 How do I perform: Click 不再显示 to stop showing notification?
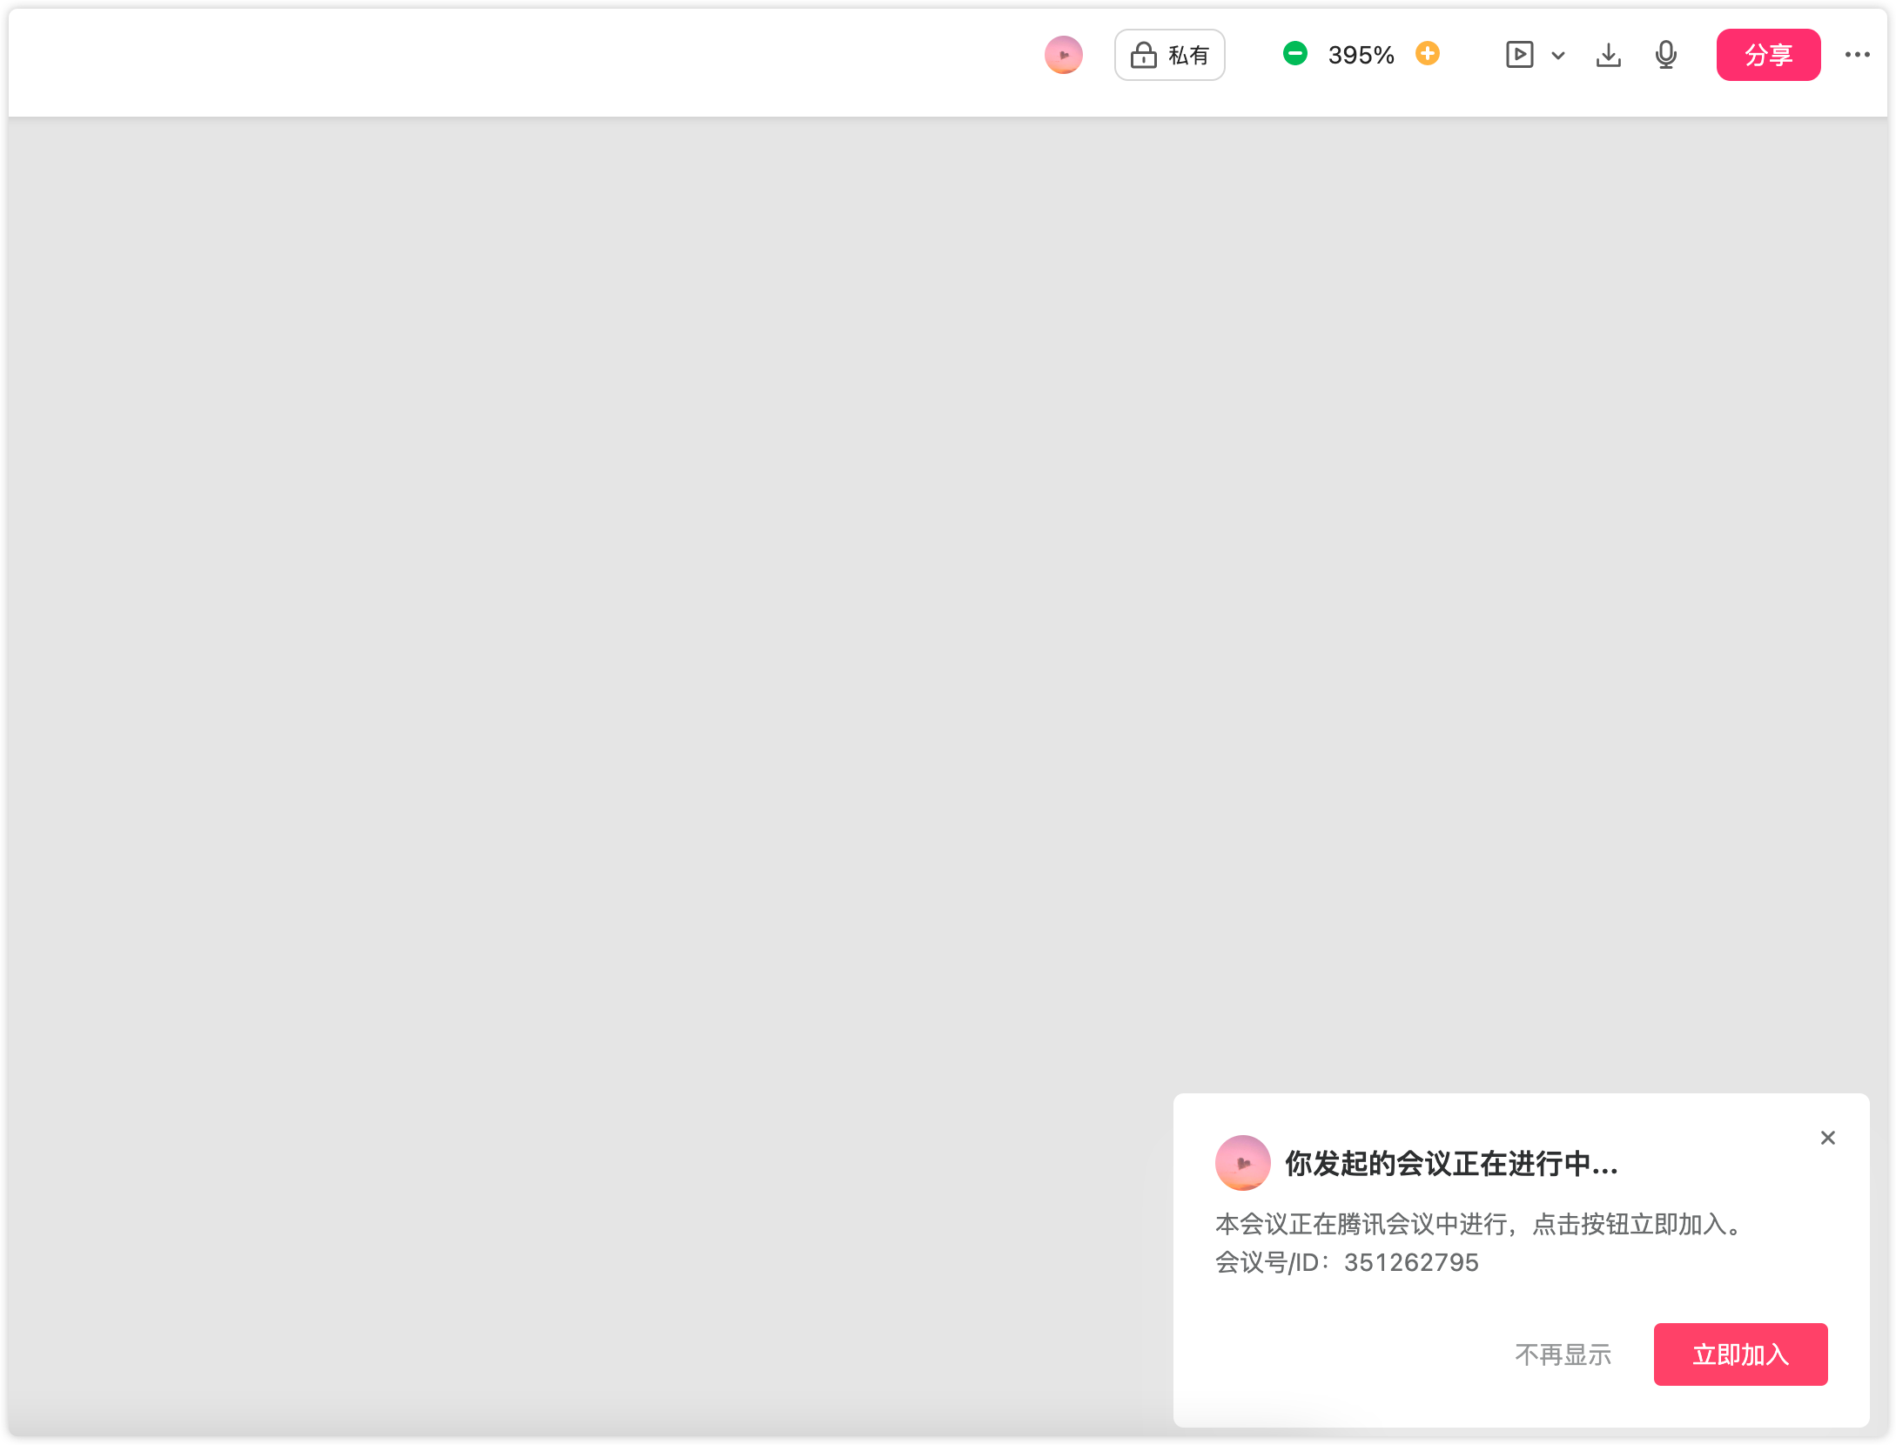(1563, 1354)
